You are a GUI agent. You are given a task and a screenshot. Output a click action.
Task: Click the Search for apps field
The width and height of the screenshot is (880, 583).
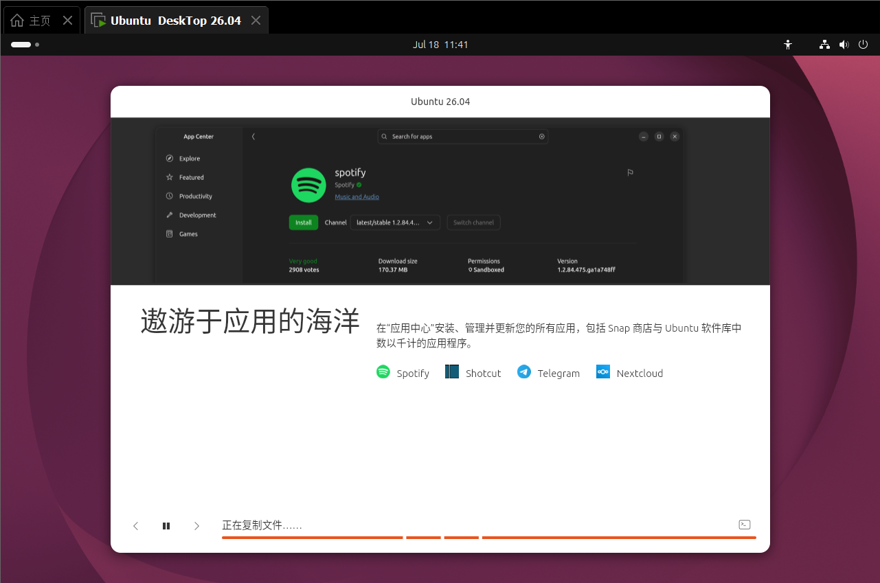click(x=463, y=137)
